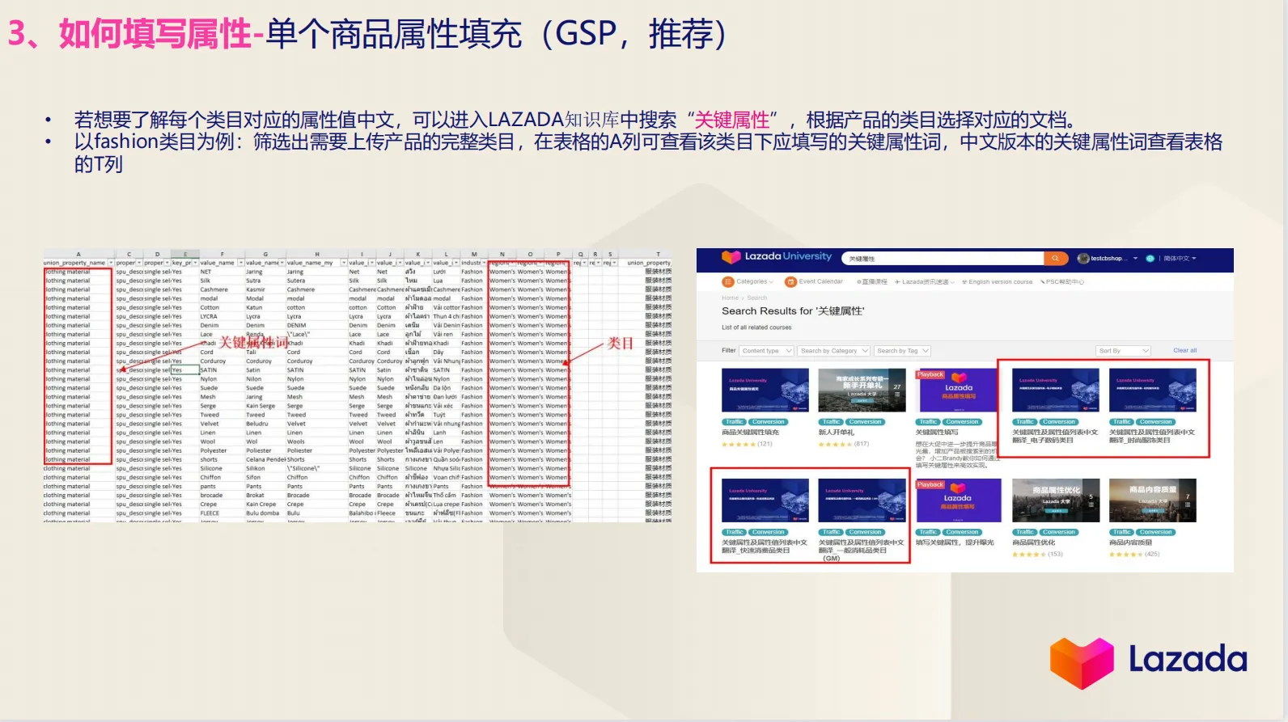1288x722 pixels.
Task: Click Conversion tag under 商品内容质量
Action: coord(1155,532)
